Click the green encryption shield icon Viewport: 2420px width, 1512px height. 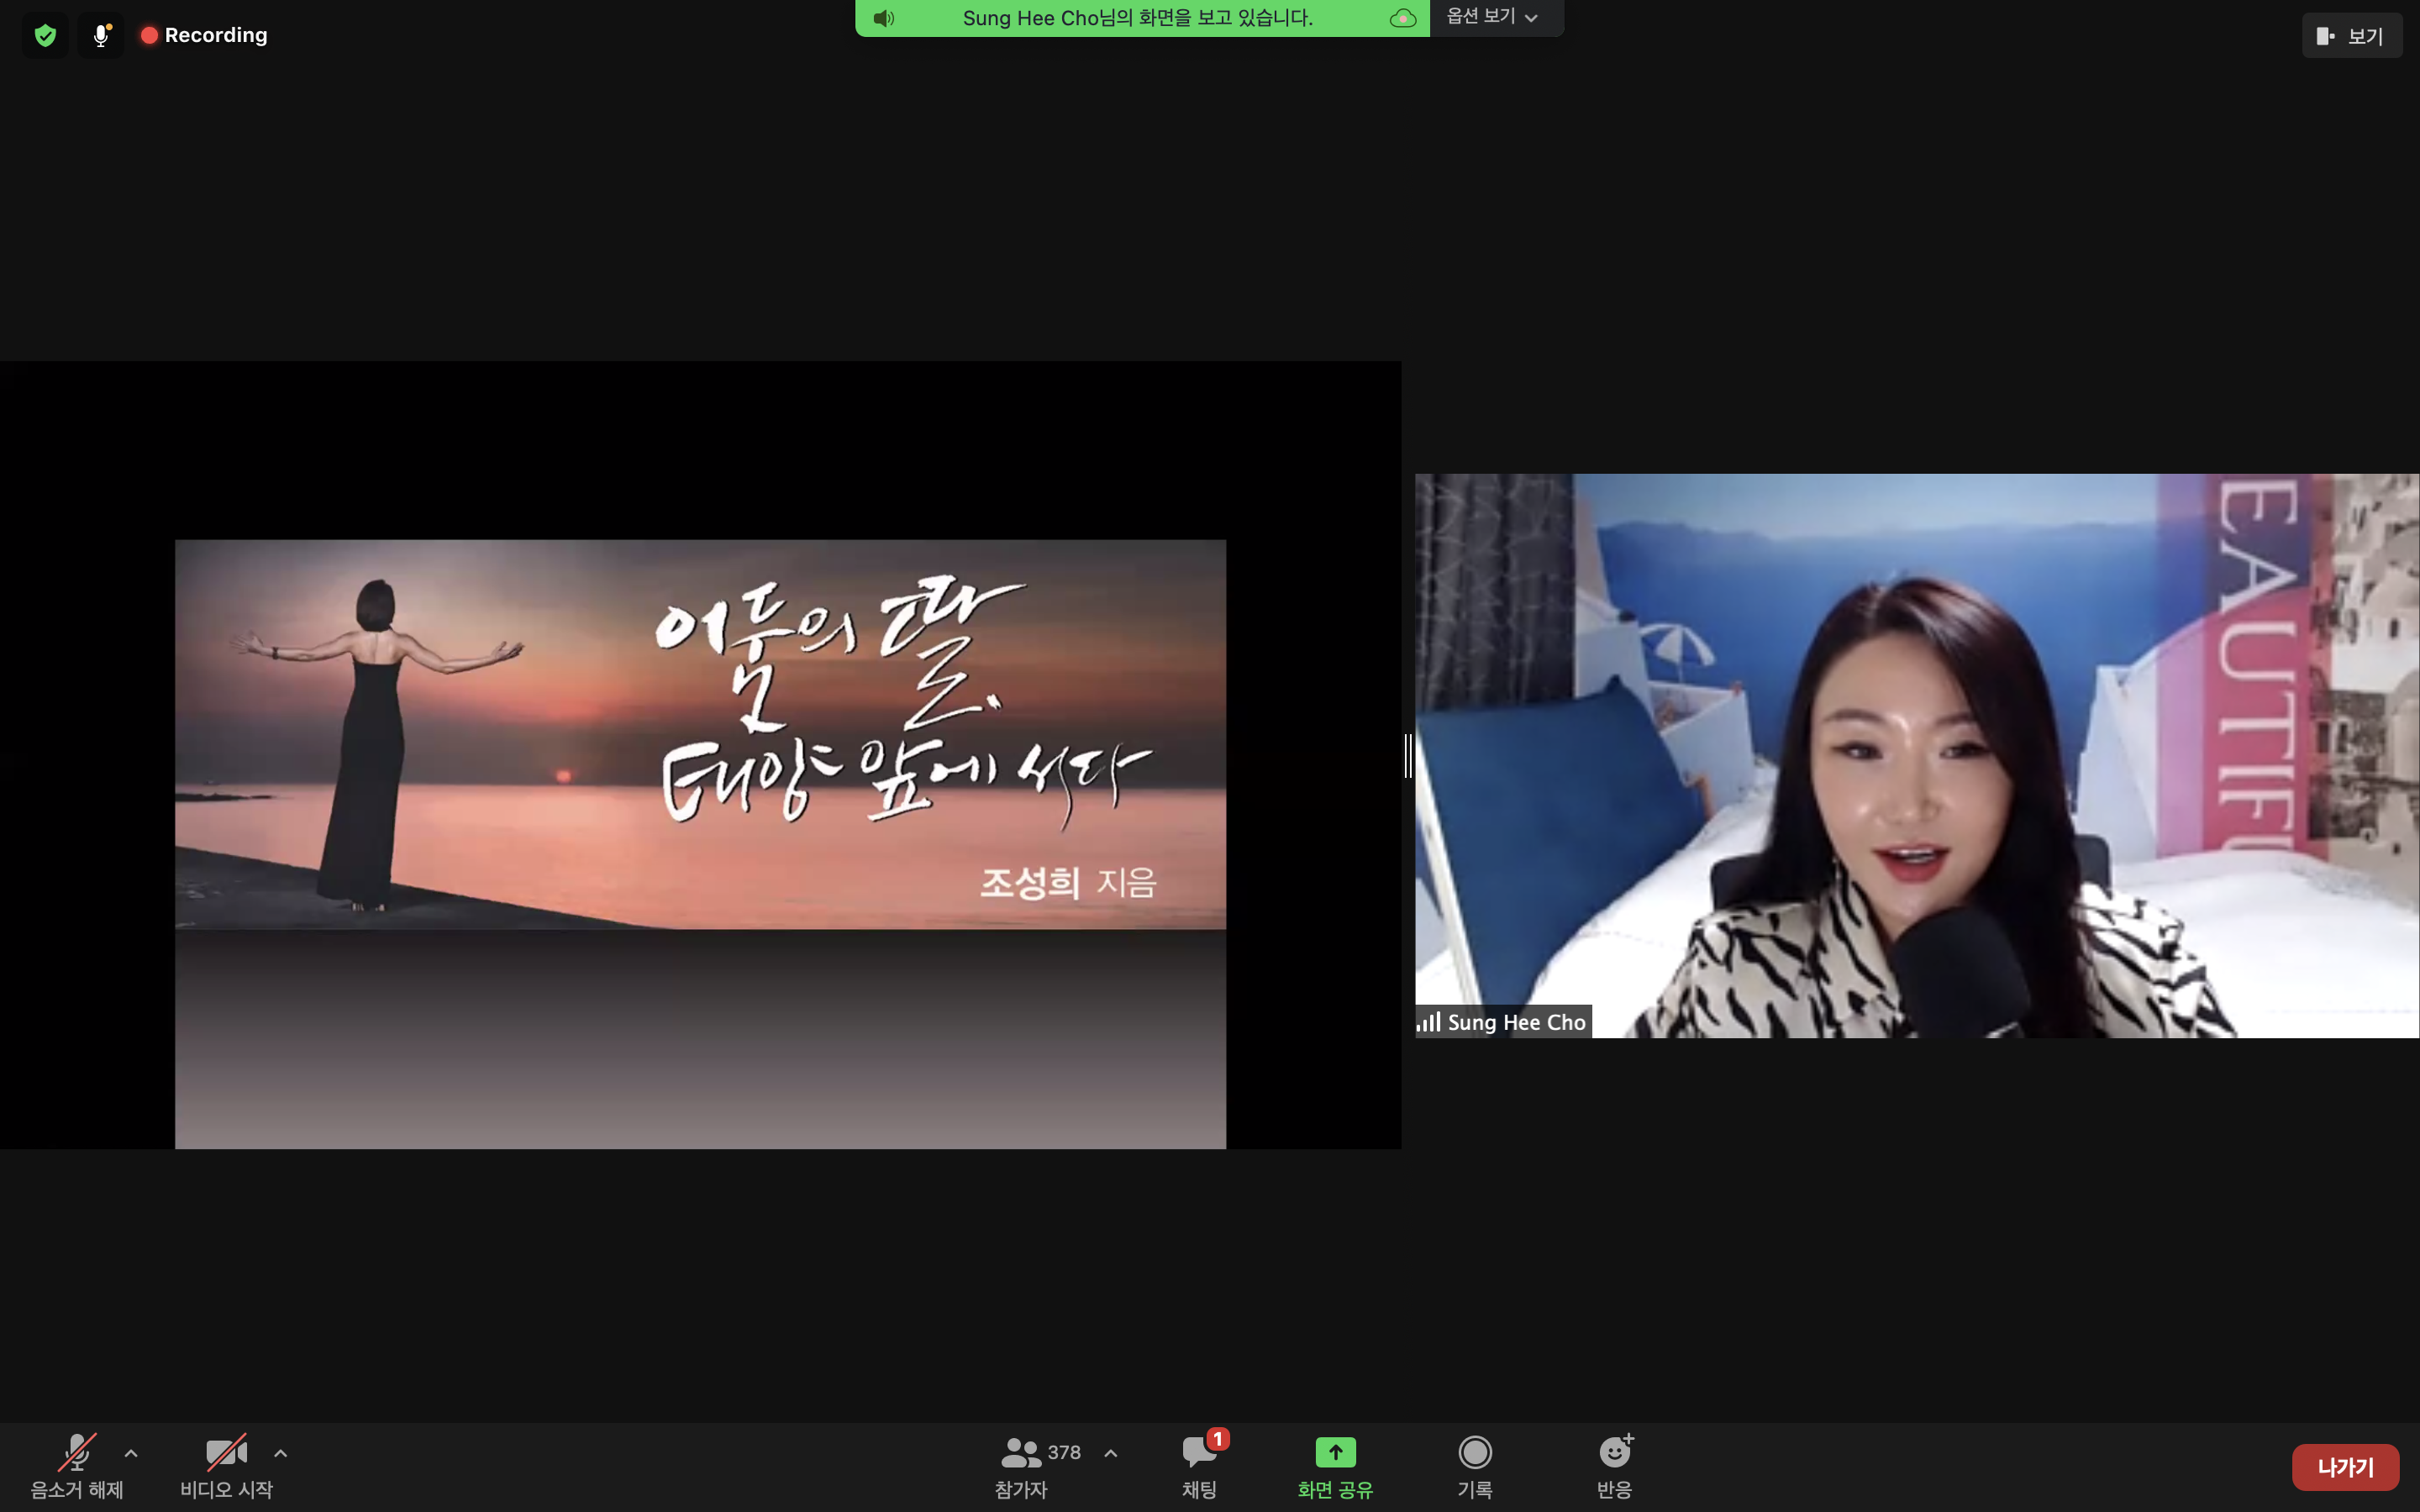tap(45, 36)
